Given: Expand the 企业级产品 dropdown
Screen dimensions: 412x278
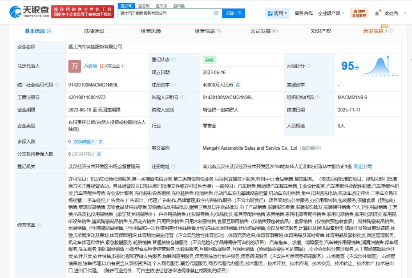Looking at the screenshot, I should (x=331, y=13).
